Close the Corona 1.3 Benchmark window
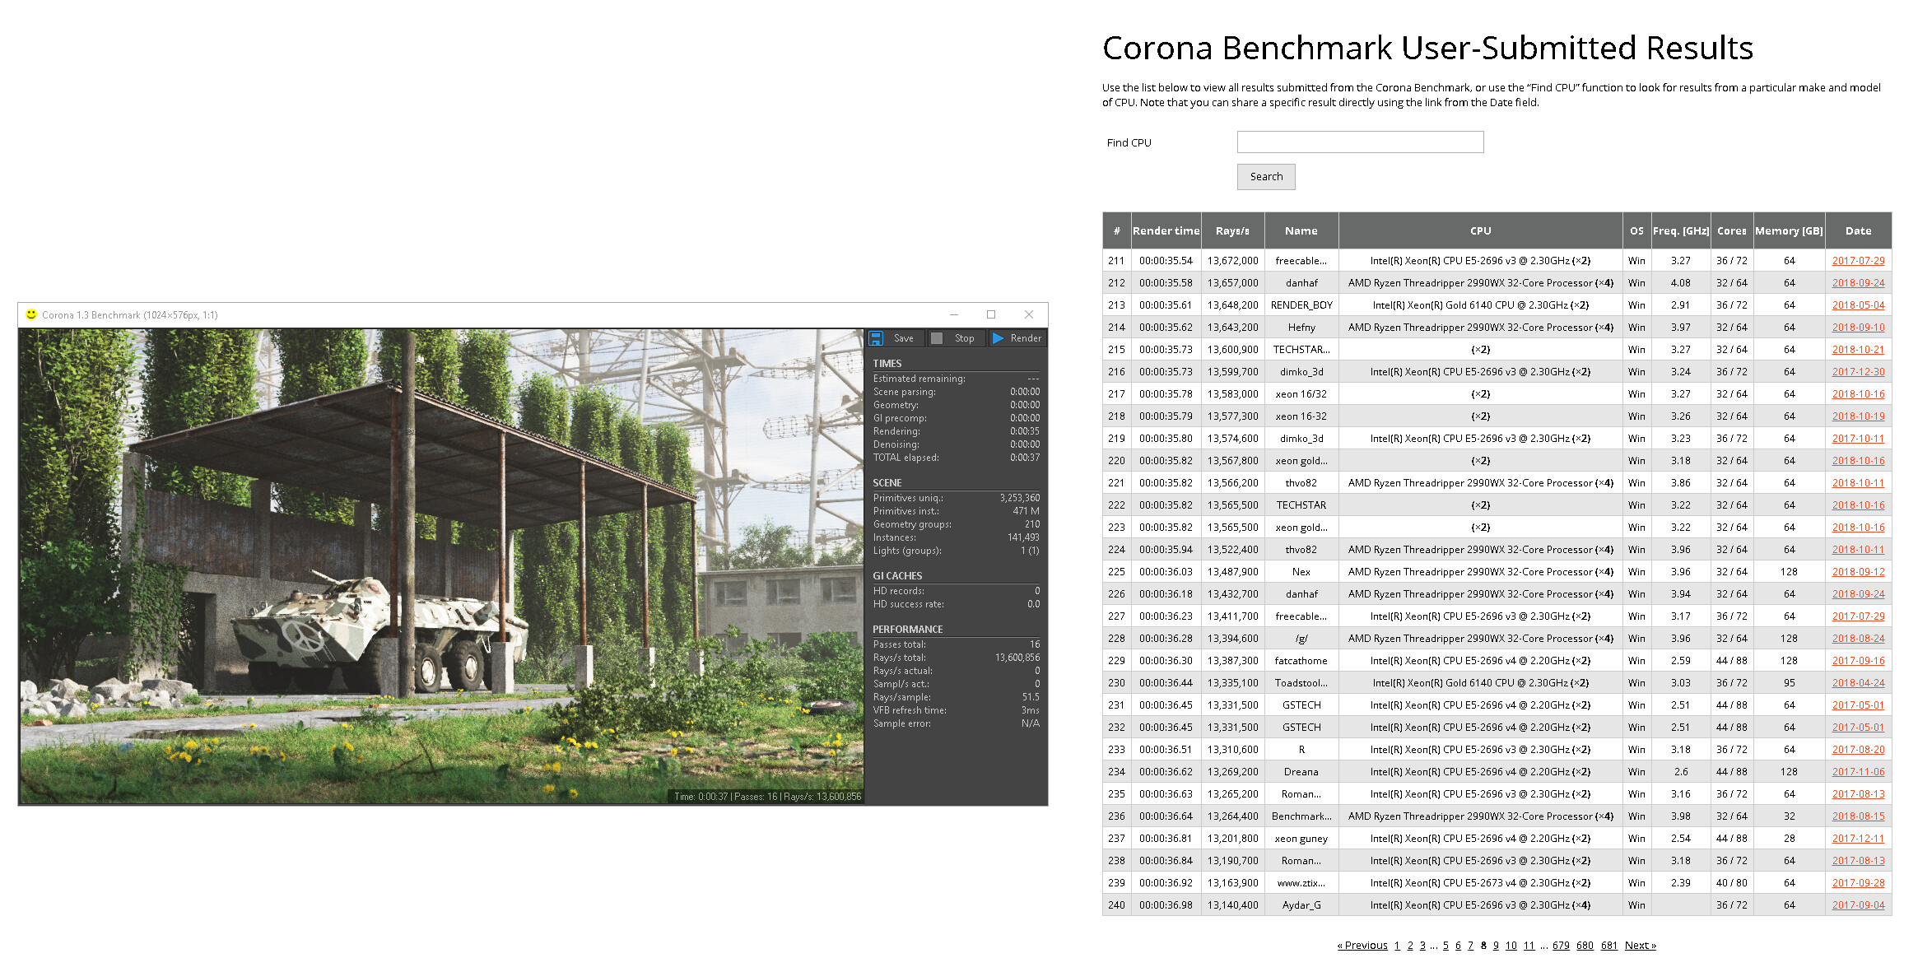1918x958 pixels. pyautogui.click(x=1029, y=314)
